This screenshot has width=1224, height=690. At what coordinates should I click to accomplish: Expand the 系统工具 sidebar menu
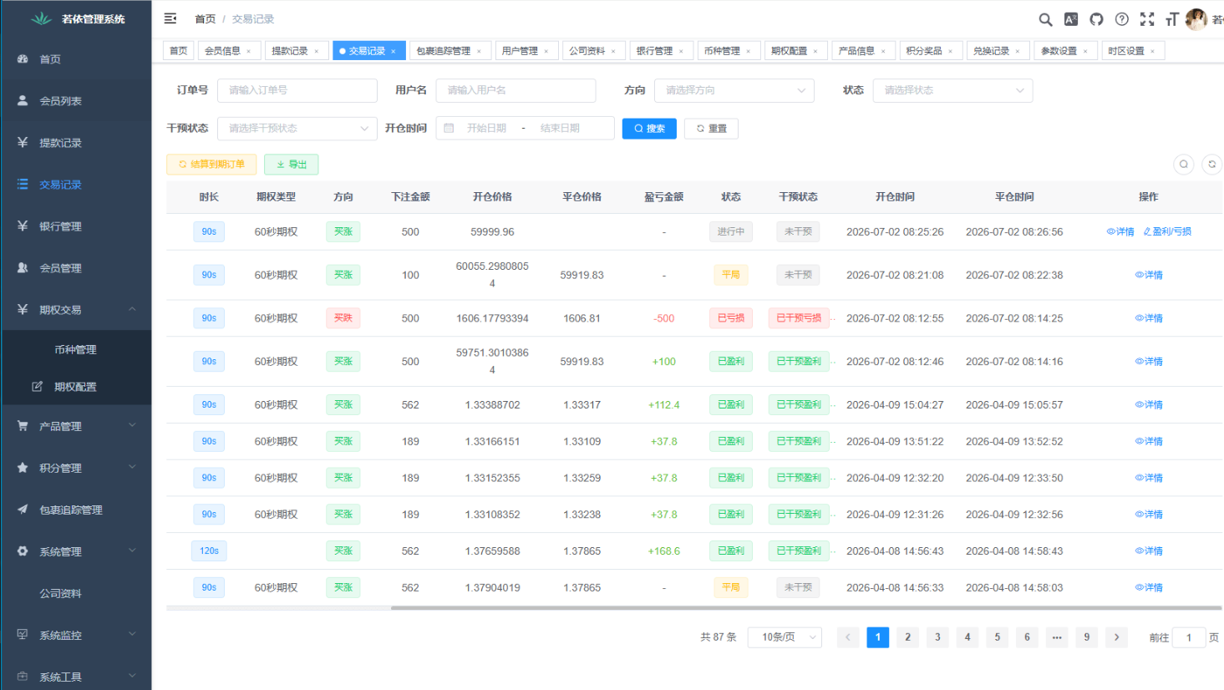coord(76,677)
